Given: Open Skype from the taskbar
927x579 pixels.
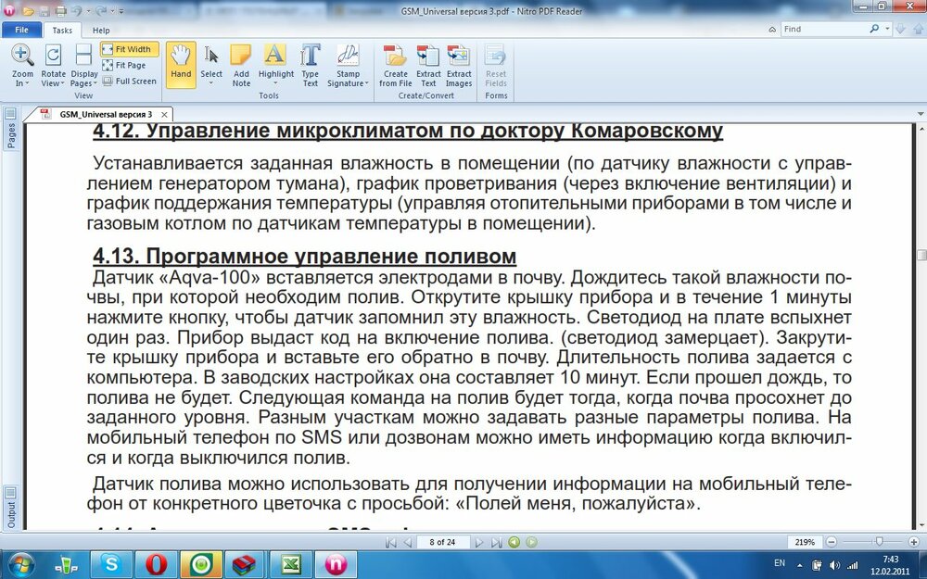Looking at the screenshot, I should coord(112,564).
